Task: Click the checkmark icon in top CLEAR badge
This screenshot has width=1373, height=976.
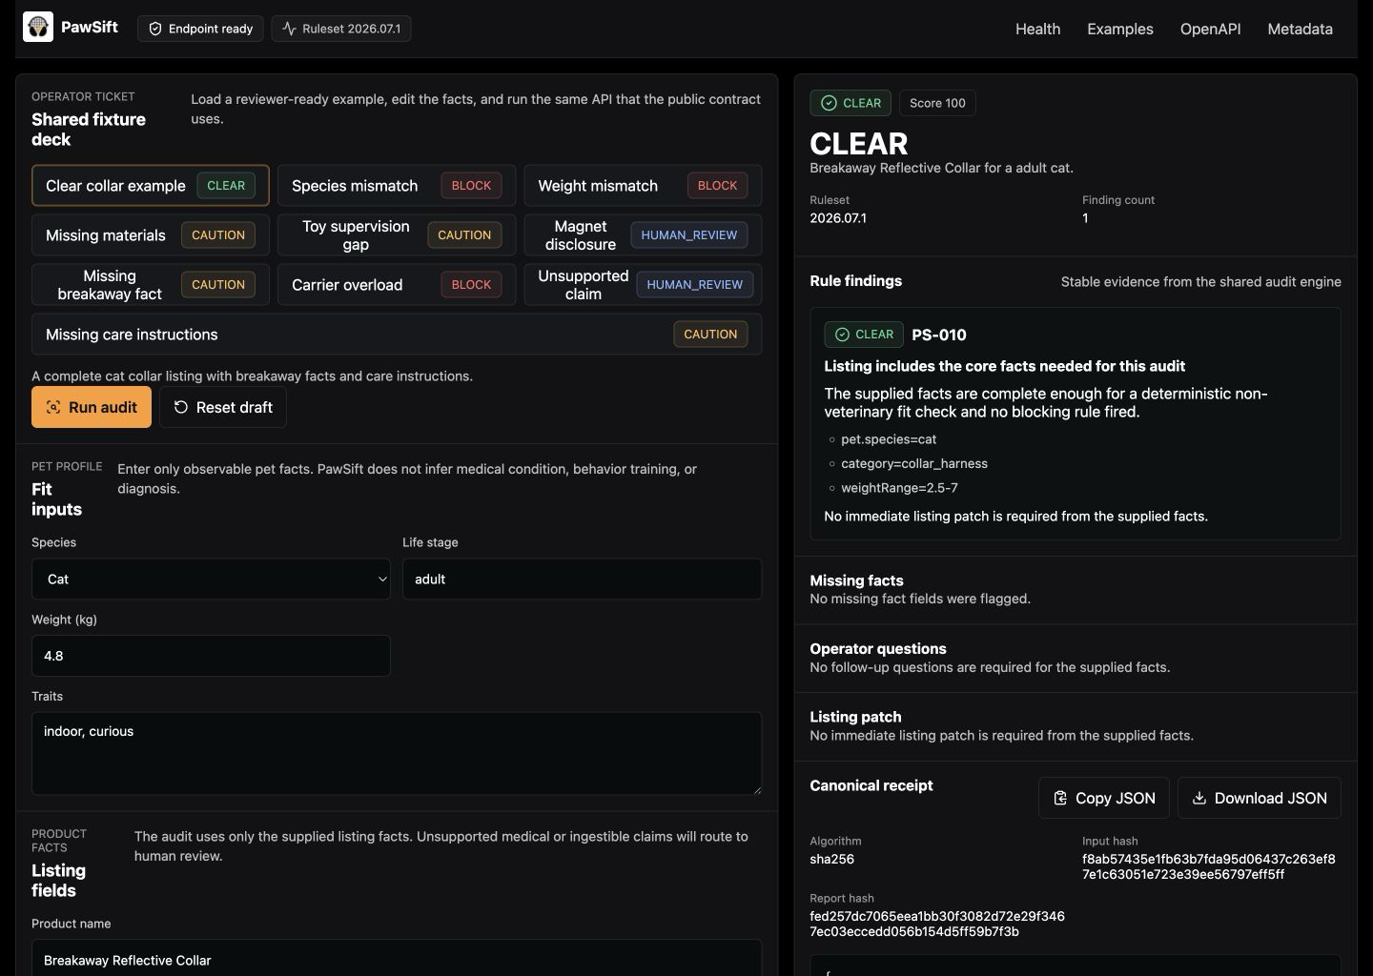Action: coord(829,103)
